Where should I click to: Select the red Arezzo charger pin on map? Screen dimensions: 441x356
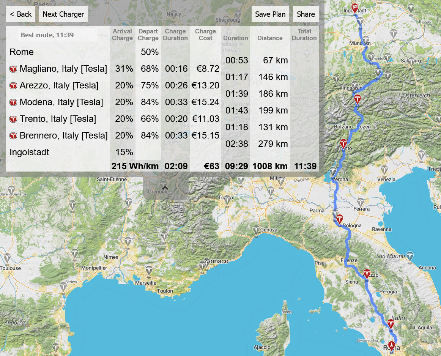click(367, 274)
